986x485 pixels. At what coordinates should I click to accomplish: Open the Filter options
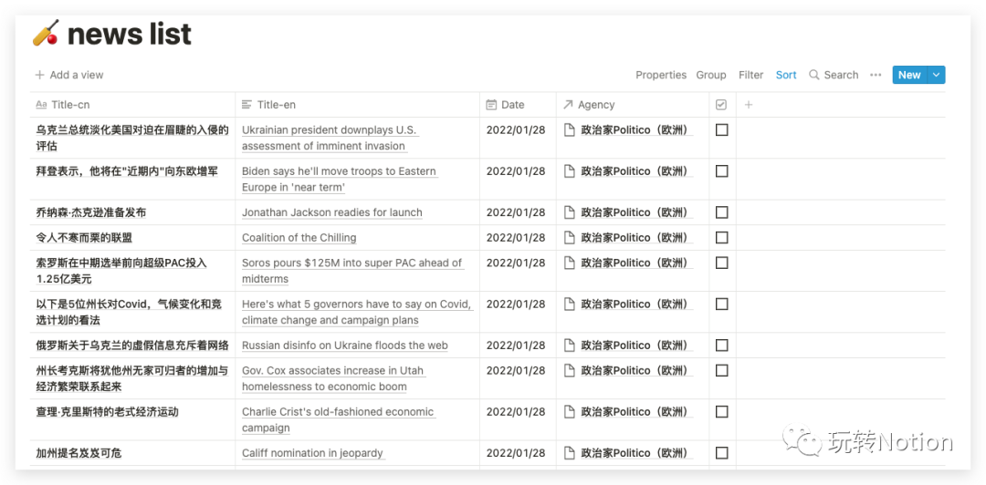[750, 75]
